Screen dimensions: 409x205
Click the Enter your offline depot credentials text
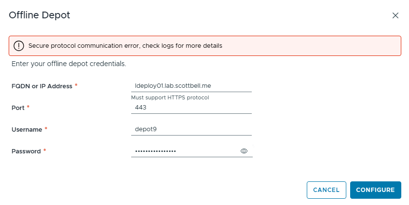point(68,64)
